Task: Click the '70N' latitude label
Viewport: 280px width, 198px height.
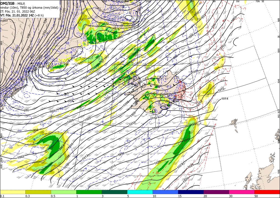Action: 258,1
